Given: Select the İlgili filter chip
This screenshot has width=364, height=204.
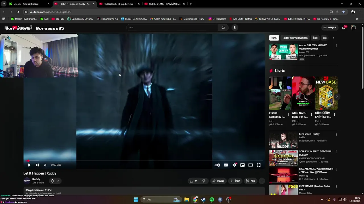Looking at the screenshot, I should tap(315, 38).
